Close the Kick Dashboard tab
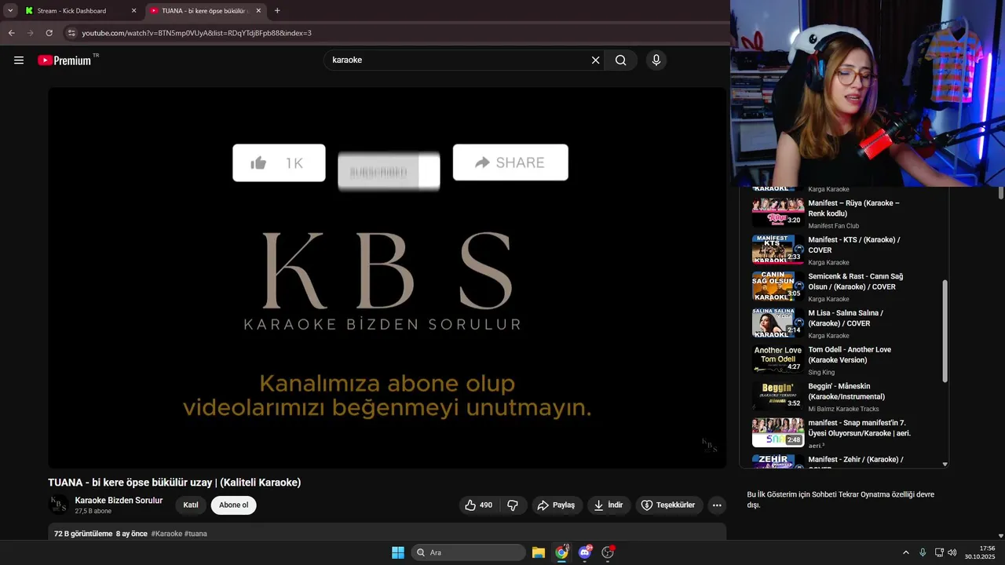The height and width of the screenshot is (565, 1005). click(x=133, y=11)
